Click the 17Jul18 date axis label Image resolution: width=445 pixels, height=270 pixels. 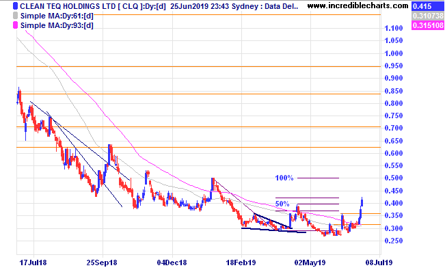(x=33, y=262)
